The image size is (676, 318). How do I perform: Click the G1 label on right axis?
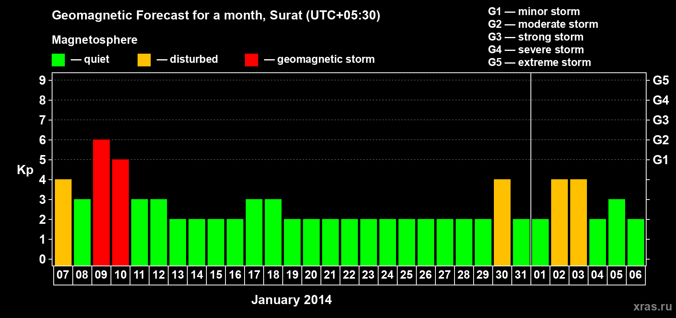pyautogui.click(x=660, y=160)
